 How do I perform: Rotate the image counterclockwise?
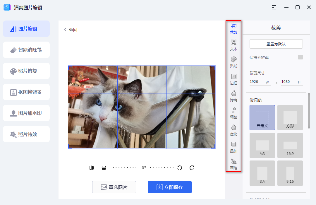180,168
